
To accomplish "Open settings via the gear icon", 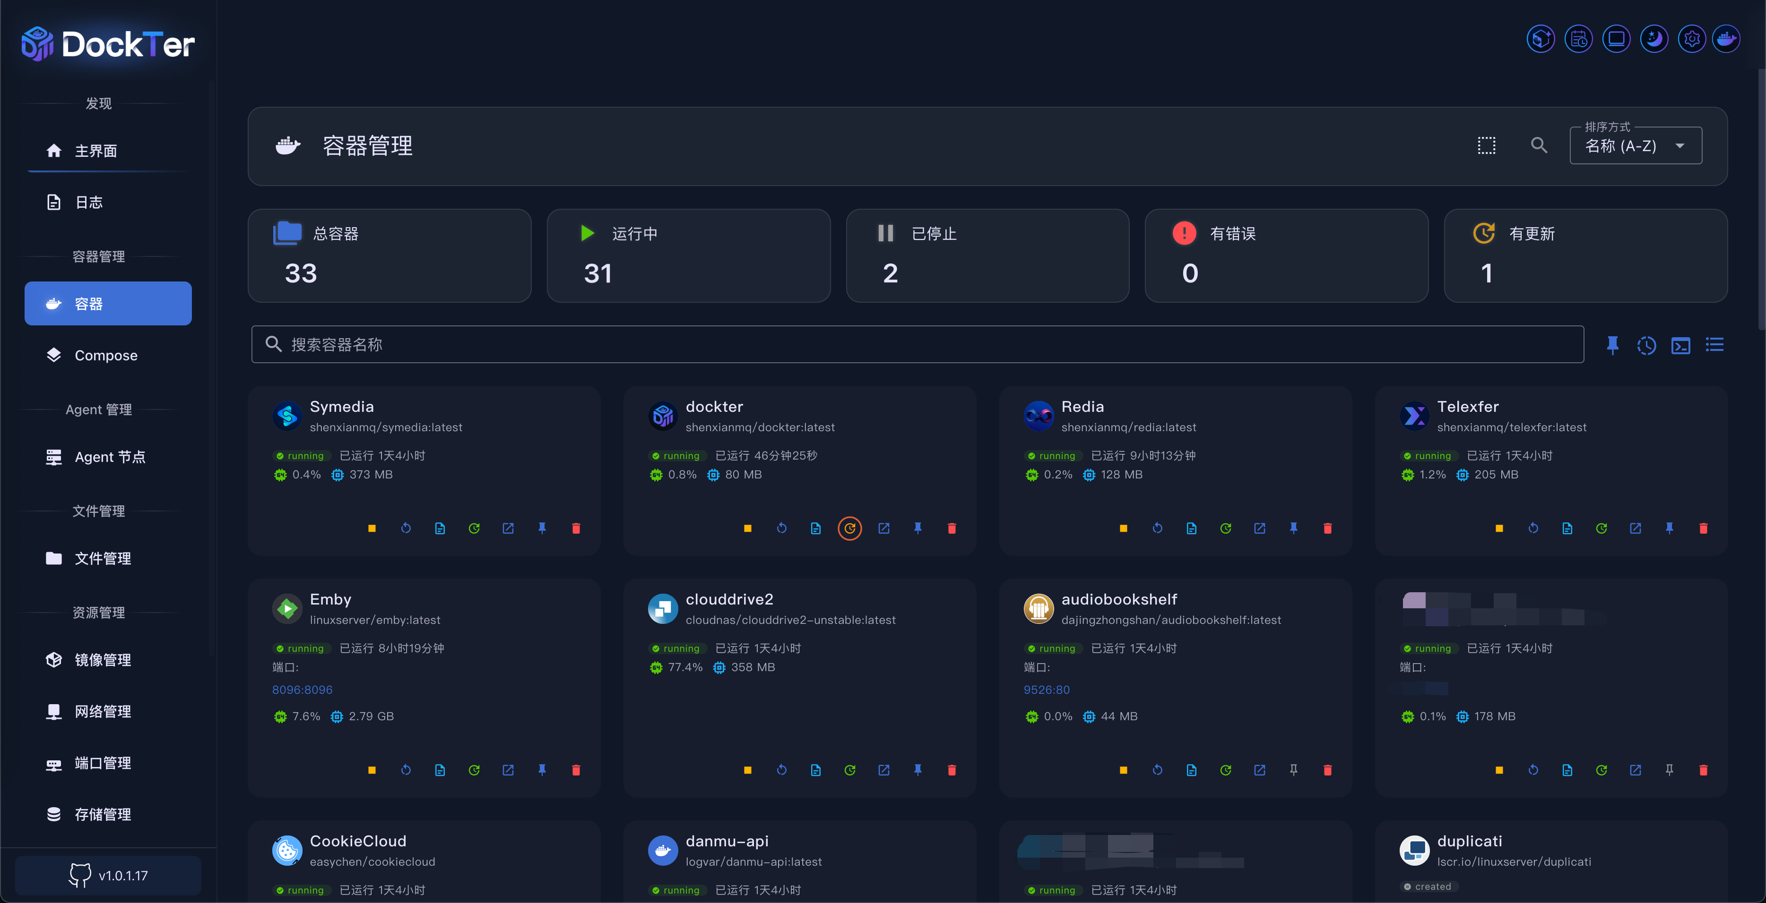I will [1691, 39].
